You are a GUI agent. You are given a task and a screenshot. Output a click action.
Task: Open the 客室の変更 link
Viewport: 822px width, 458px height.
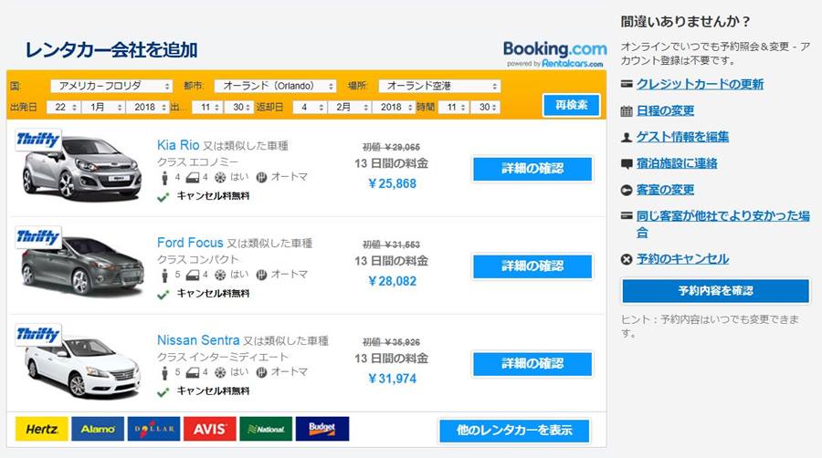pyautogui.click(x=665, y=190)
